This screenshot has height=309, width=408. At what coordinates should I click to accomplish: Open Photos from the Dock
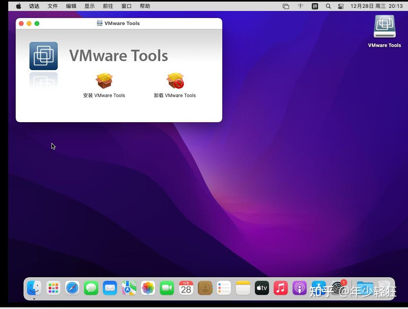pos(148,288)
